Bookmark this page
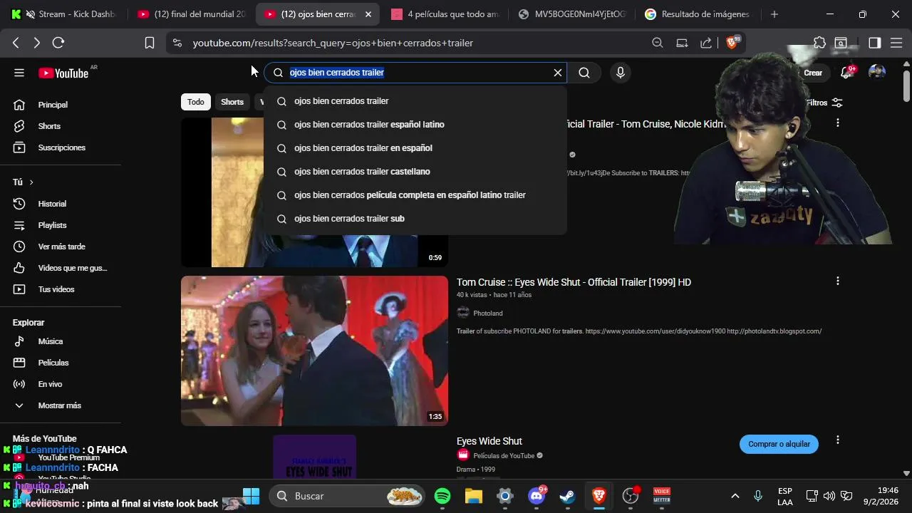 pos(150,43)
